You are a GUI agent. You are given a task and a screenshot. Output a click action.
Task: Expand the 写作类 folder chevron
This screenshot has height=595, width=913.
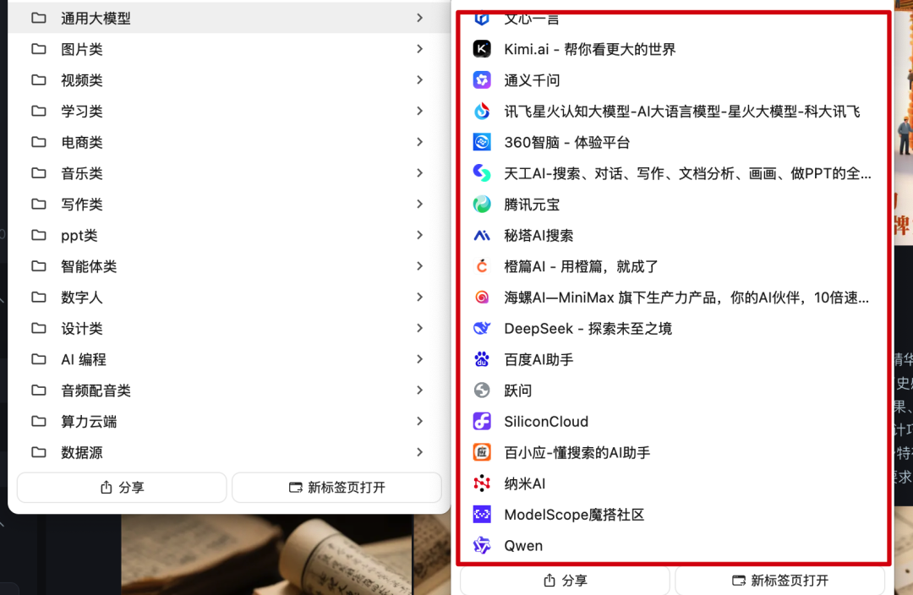click(420, 204)
